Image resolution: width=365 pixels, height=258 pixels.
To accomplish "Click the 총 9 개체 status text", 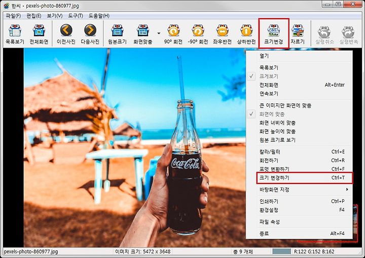I will (243, 252).
